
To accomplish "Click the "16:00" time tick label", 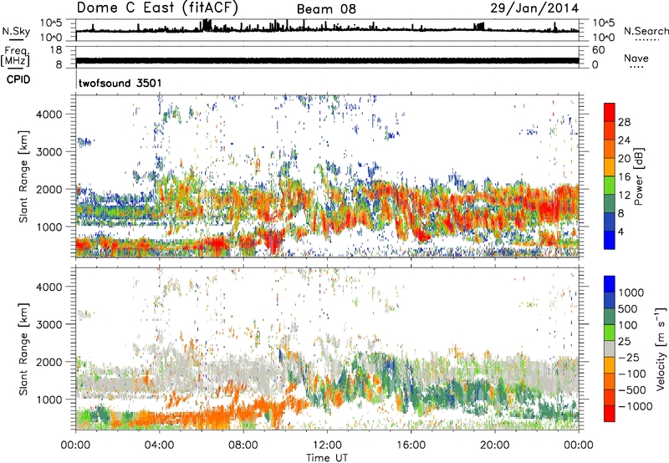I will tap(411, 445).
